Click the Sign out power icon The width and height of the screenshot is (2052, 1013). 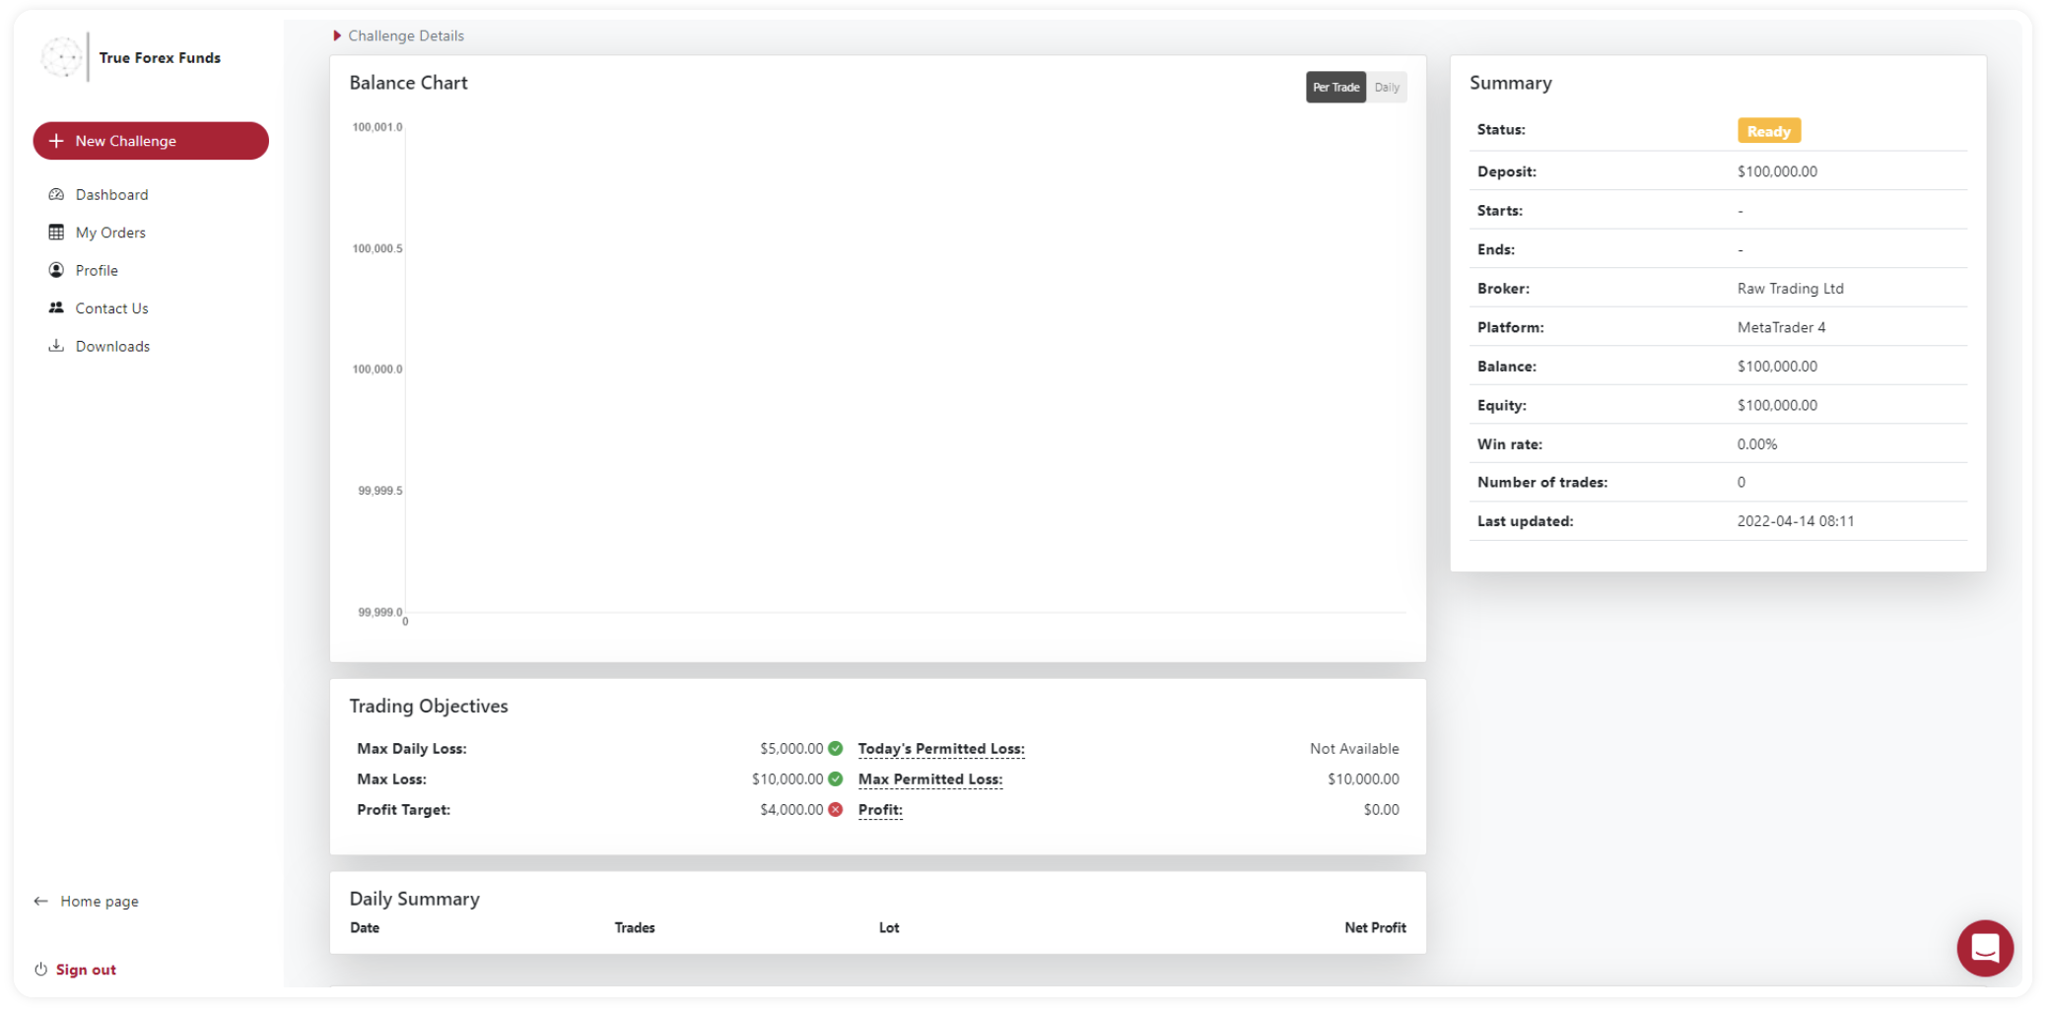click(x=40, y=970)
